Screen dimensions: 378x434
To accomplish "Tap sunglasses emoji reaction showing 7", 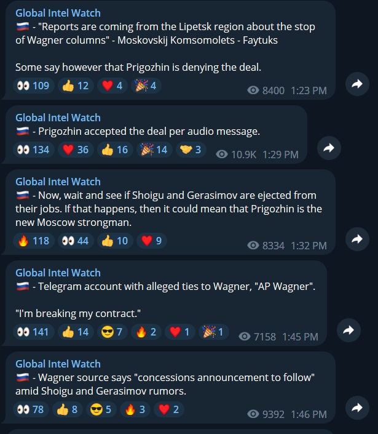I will 112,332.
